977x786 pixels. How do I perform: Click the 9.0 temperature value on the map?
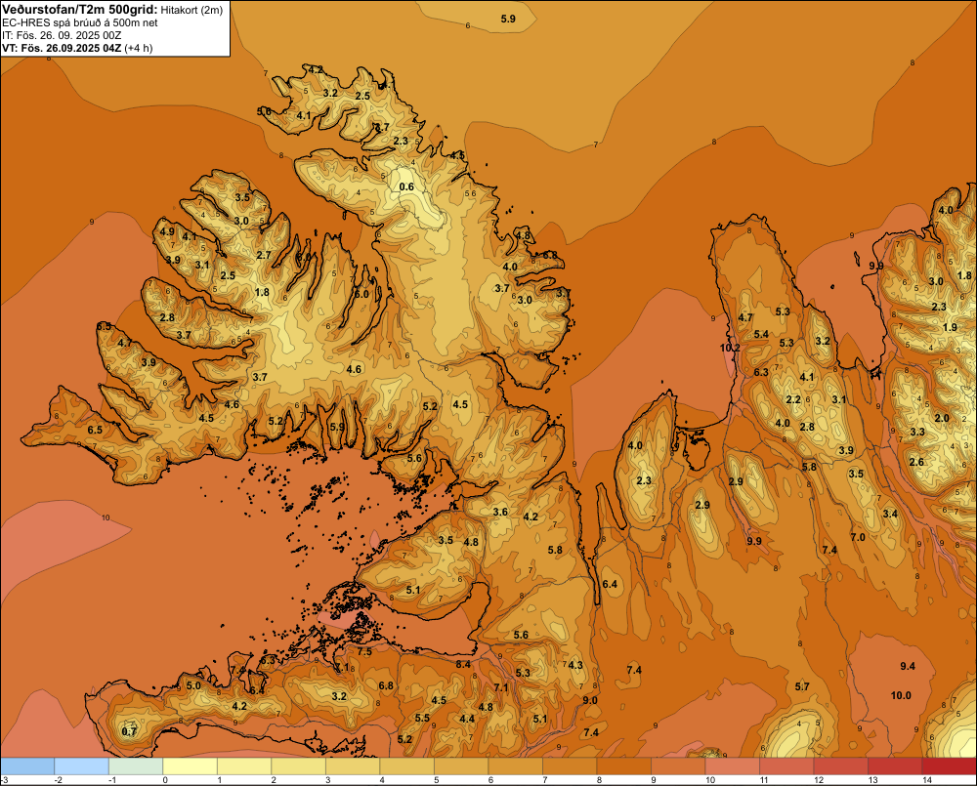[589, 700]
